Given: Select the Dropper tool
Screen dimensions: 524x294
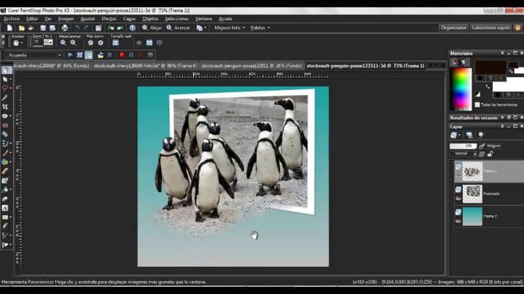Looking at the screenshot, I should (5, 98).
